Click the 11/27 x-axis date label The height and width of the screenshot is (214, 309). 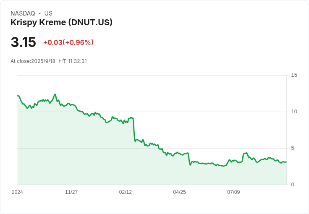click(71, 192)
